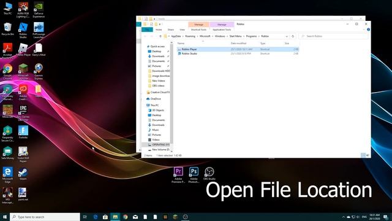Switch to the Shortcut Tools tab
The image size is (392, 221).
pos(198,29)
